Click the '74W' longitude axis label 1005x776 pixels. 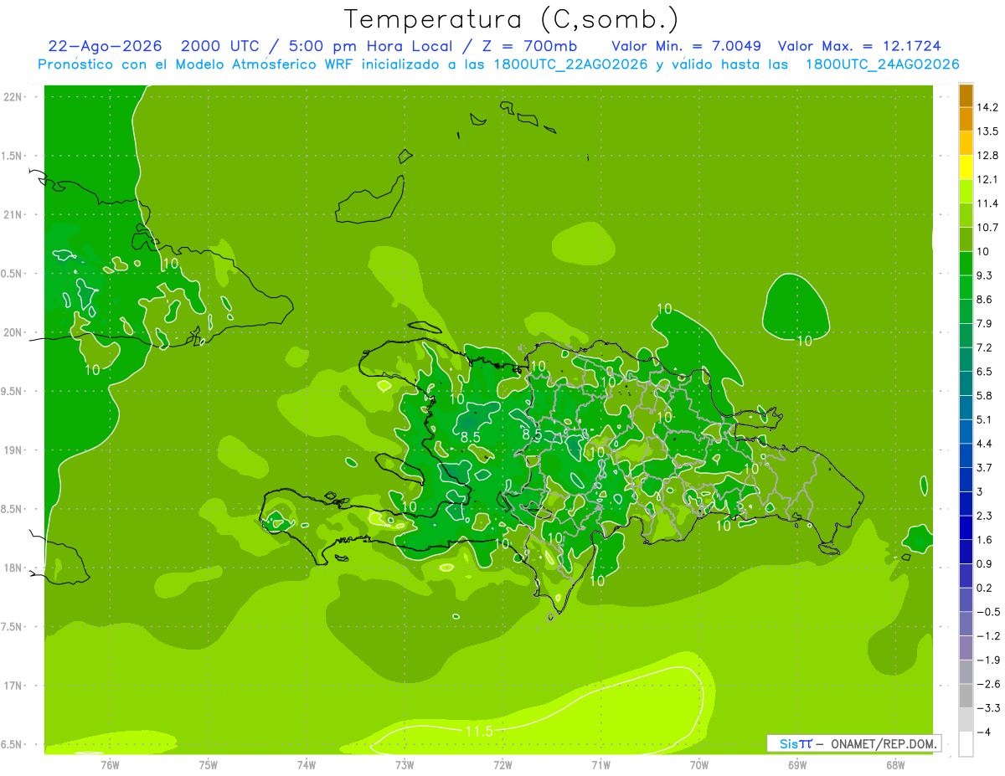pyautogui.click(x=307, y=765)
